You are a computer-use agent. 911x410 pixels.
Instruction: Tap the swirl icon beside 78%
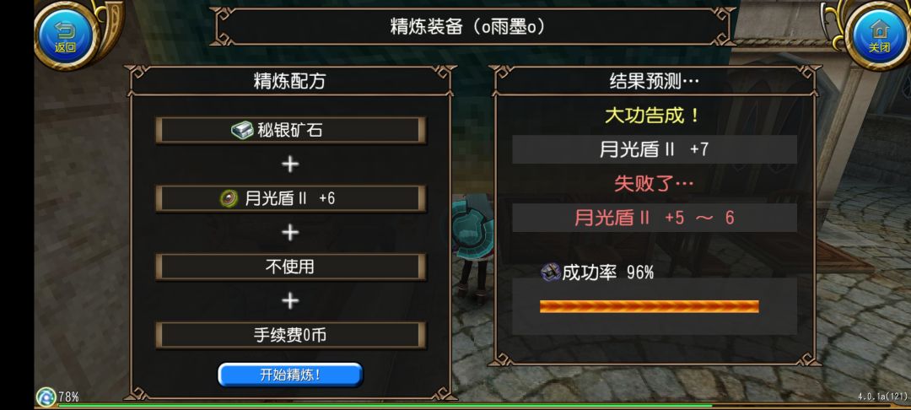(x=46, y=397)
